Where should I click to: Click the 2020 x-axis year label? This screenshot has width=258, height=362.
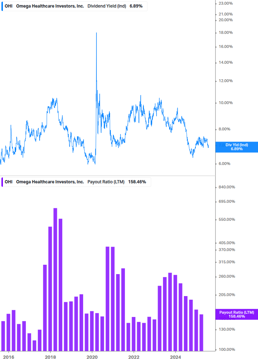[x=92, y=357]
